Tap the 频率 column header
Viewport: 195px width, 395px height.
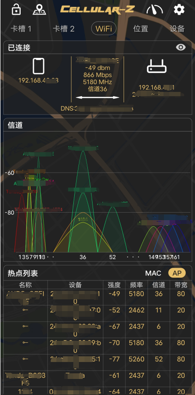pos(137,285)
